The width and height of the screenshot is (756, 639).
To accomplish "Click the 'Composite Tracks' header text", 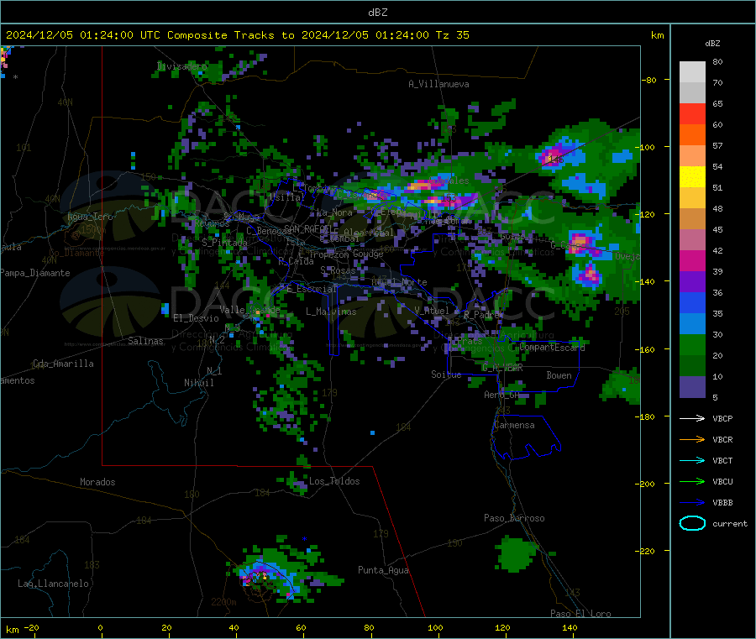I will click(220, 35).
